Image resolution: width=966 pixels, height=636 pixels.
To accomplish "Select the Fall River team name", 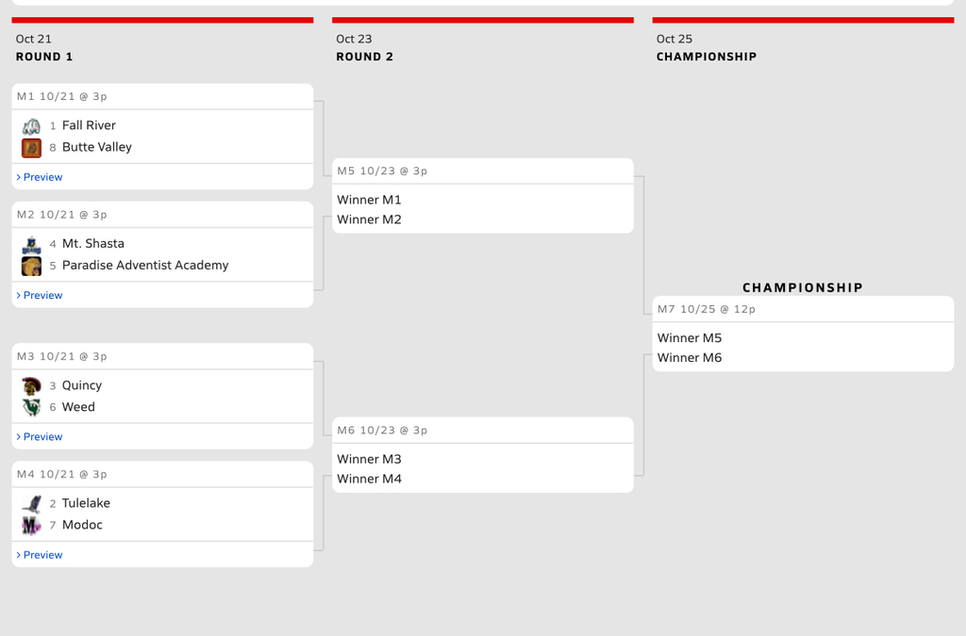I will (89, 125).
